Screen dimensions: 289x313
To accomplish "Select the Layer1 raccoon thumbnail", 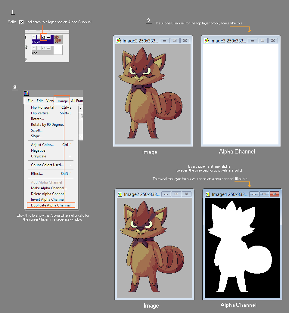I will [58, 39].
